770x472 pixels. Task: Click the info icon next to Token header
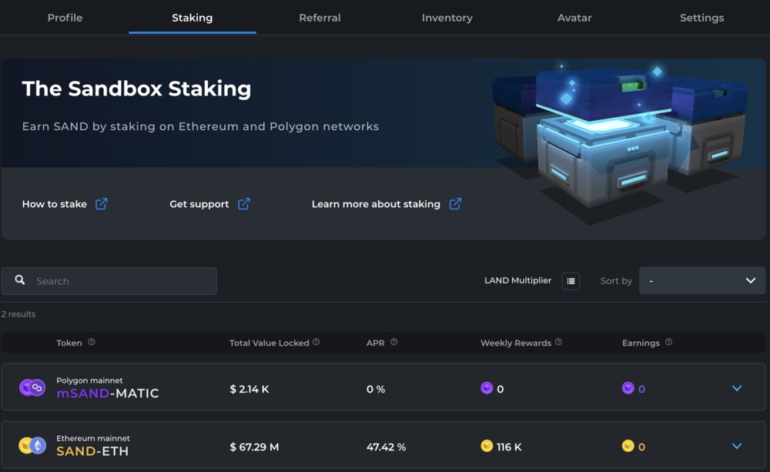[92, 343]
